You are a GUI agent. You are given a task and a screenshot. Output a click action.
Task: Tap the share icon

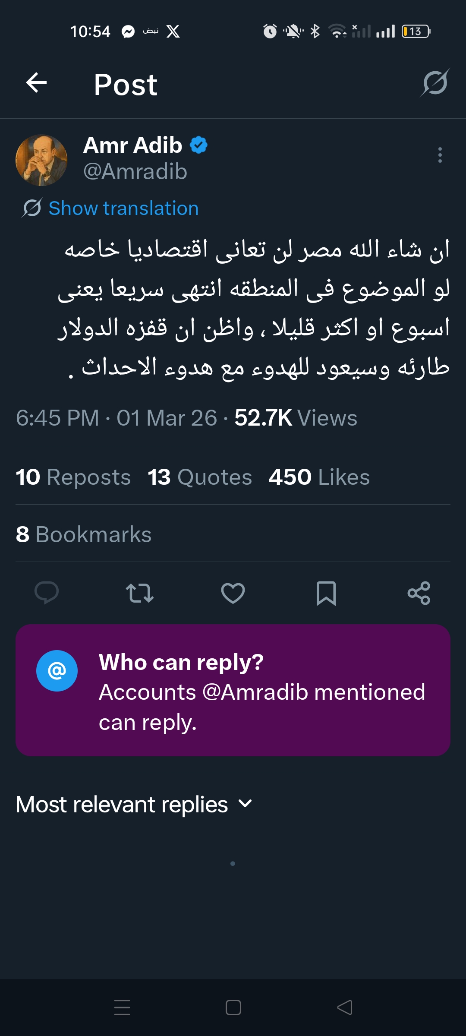419,593
